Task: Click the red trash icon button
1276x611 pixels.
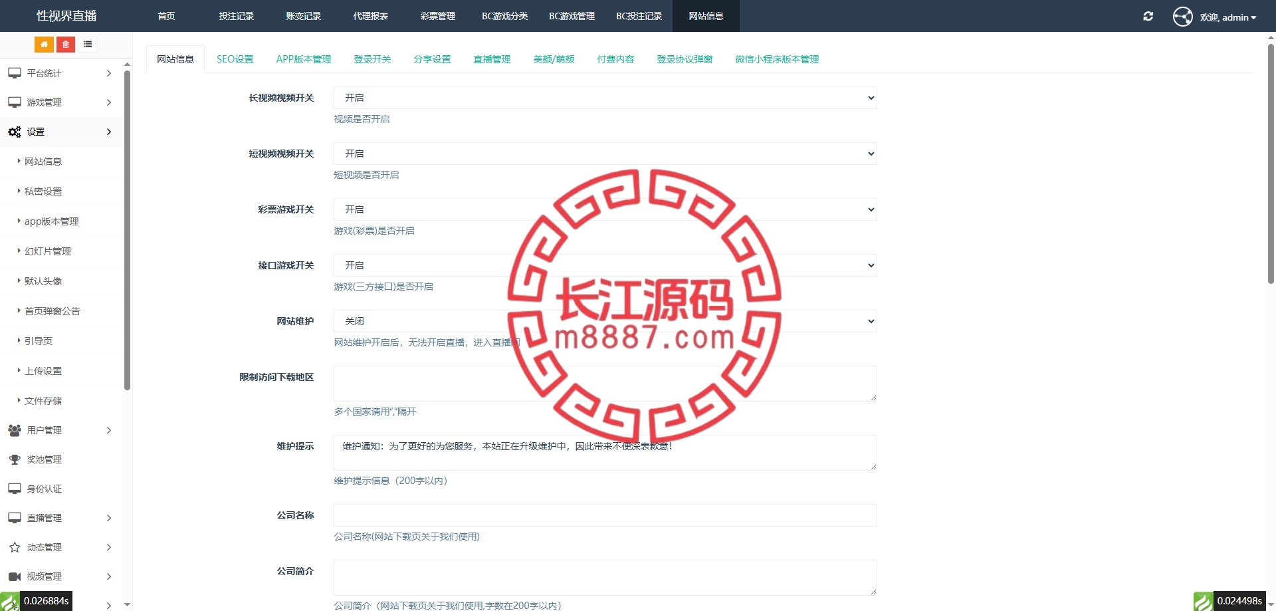Action: pos(65,45)
